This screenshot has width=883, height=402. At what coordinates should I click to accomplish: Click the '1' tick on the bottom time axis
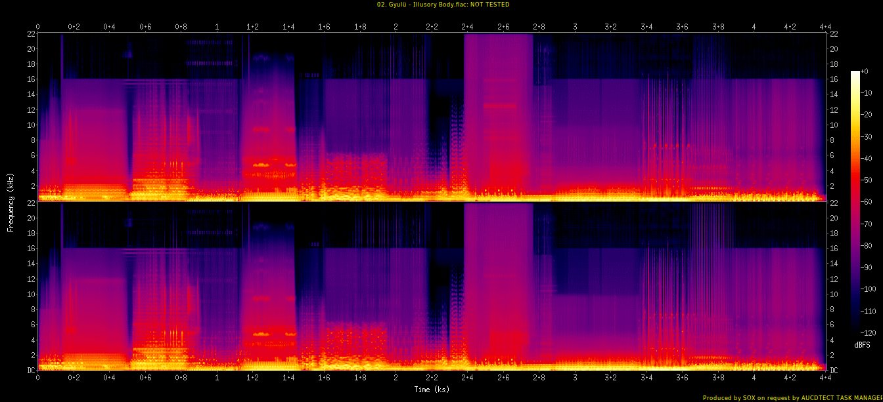pos(217,378)
